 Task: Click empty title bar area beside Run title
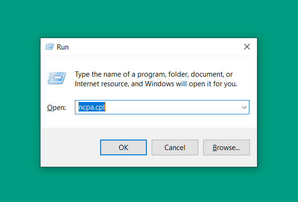pyautogui.click(x=152, y=47)
